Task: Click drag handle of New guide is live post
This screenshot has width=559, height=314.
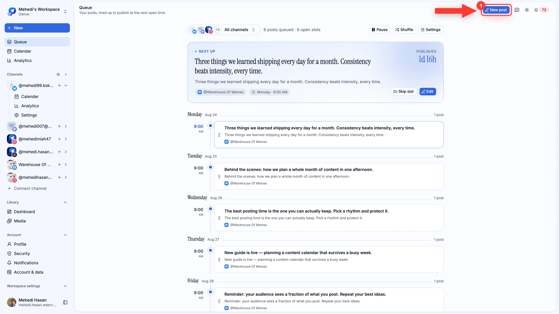Action: pyautogui.click(x=219, y=260)
